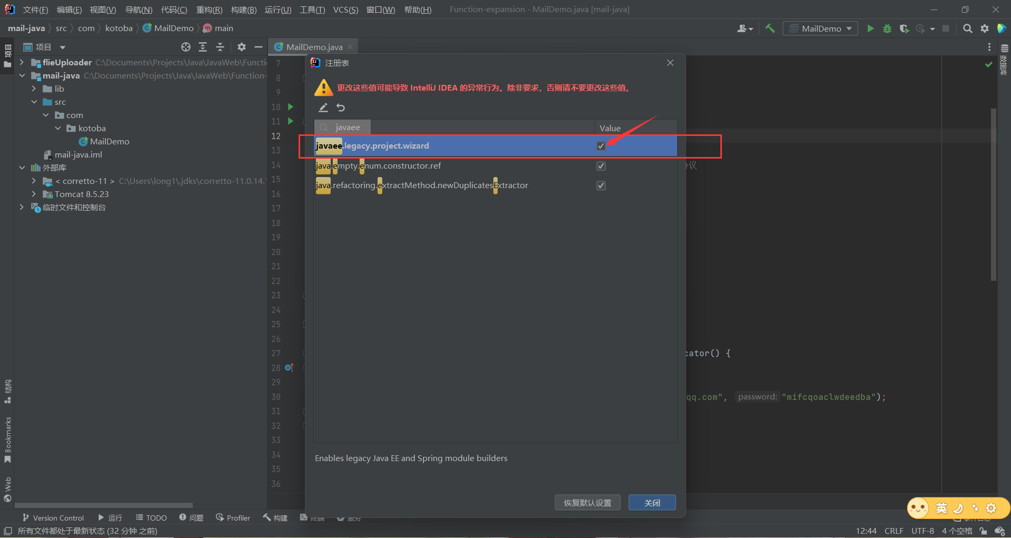Image resolution: width=1011 pixels, height=538 pixels.
Task: Run MailDemo using the green Run icon
Action: coord(870,28)
